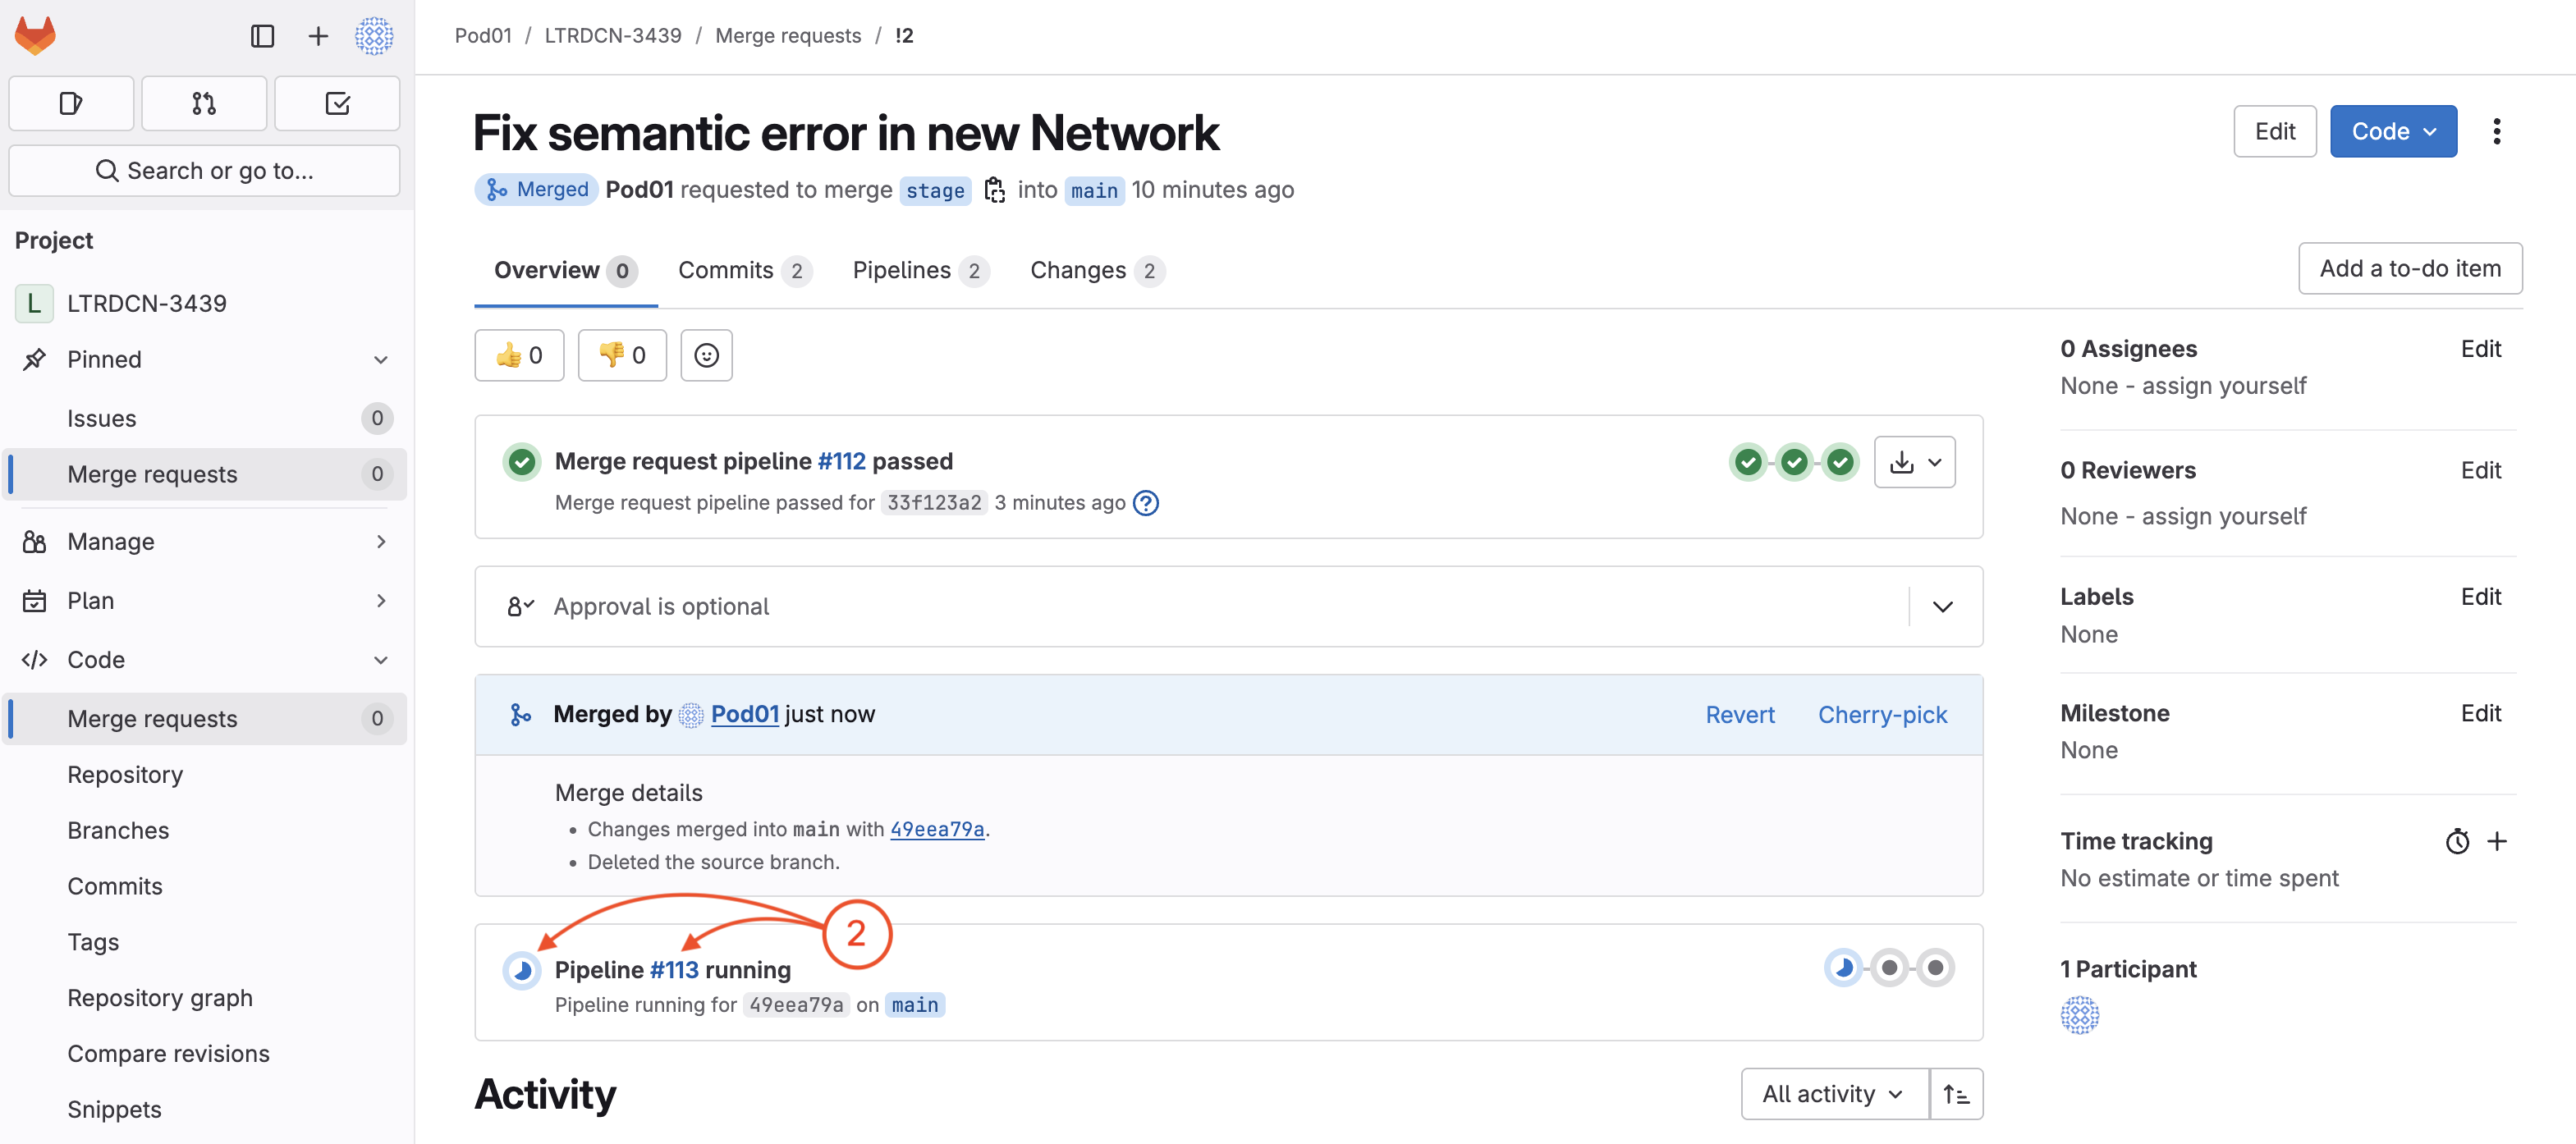The width and height of the screenshot is (2576, 1144).
Task: Edit Reviewers in the right sidebar
Action: pos(2481,471)
